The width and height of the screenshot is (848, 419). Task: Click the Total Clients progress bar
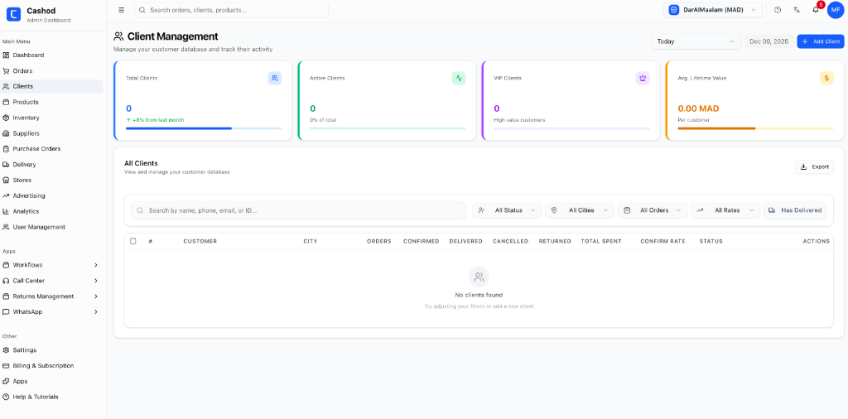pos(204,128)
